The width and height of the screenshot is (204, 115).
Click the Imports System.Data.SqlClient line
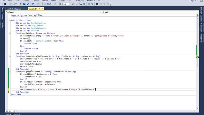(x=27, y=15)
